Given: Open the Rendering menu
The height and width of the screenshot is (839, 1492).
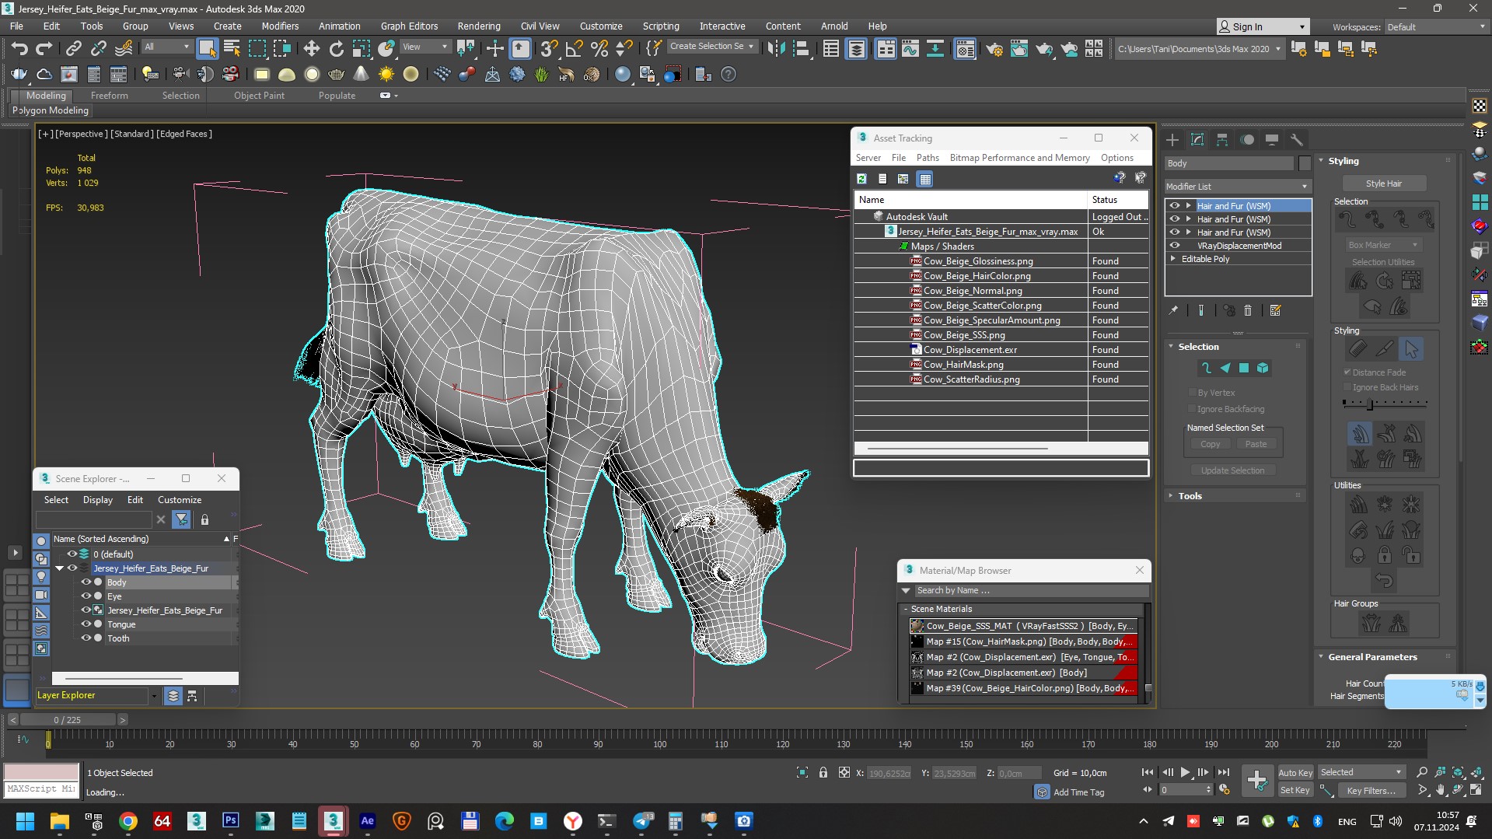Looking at the screenshot, I should 479,26.
